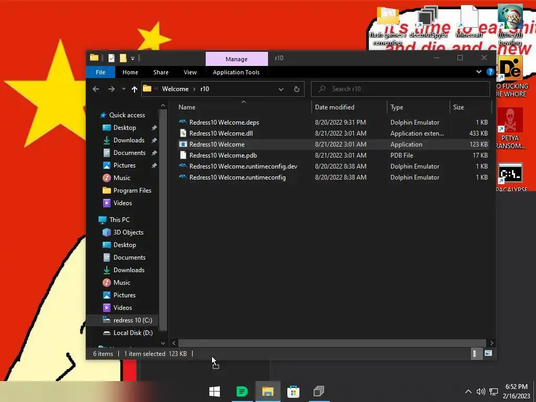Sort by the Size column header
The image size is (536, 402).
click(x=471, y=107)
